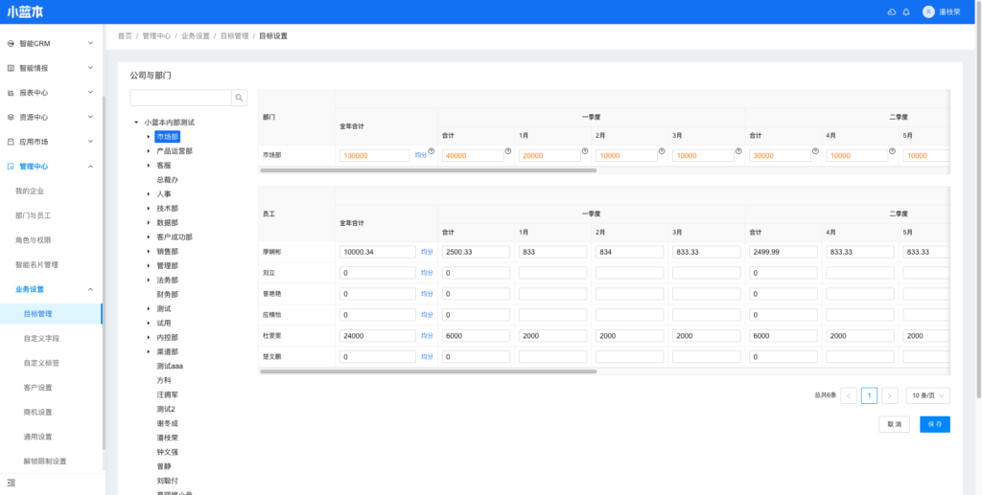This screenshot has height=495, width=982.
Task: Click the department search magnifier icon
Action: [x=239, y=98]
